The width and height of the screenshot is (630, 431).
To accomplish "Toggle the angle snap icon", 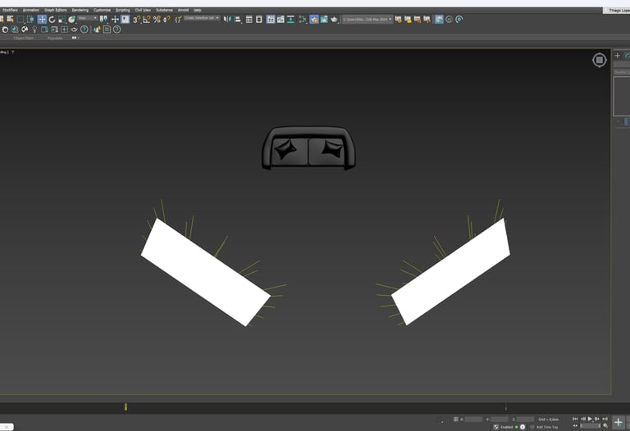I will [x=147, y=20].
